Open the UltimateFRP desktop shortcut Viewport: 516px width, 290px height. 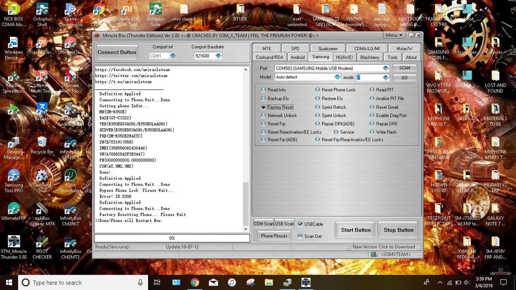tap(14, 211)
